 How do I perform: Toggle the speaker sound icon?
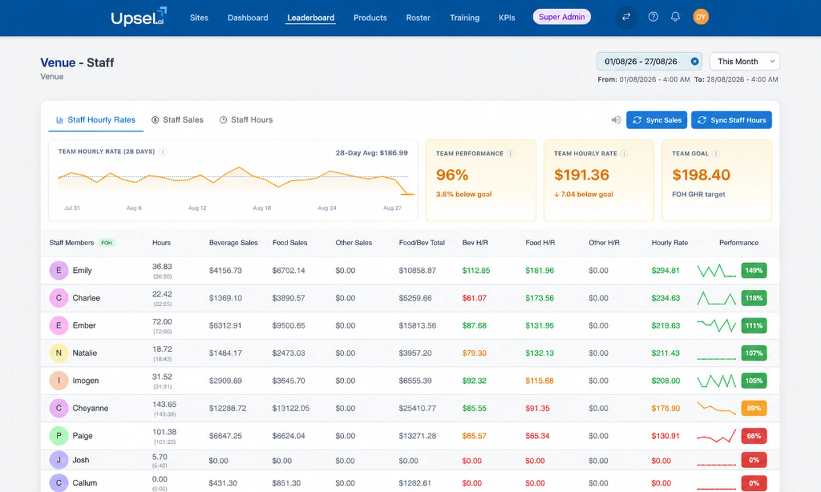pyautogui.click(x=616, y=120)
